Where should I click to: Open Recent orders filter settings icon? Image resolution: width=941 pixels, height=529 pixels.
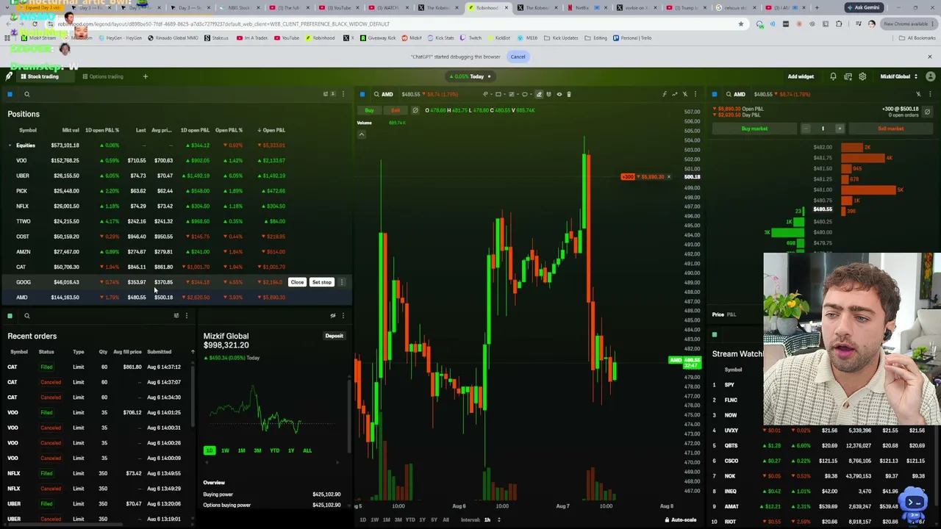176,316
